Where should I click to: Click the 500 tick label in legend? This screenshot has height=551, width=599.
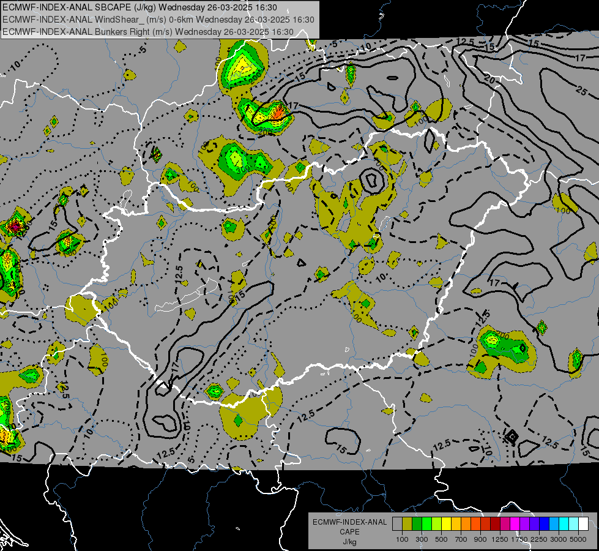coord(441,539)
